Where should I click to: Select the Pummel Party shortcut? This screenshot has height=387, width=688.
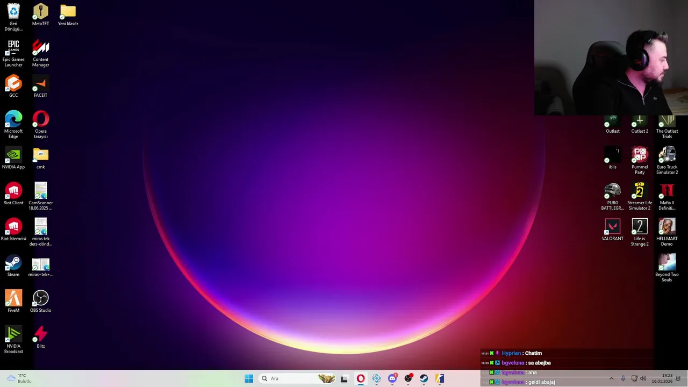click(x=639, y=161)
